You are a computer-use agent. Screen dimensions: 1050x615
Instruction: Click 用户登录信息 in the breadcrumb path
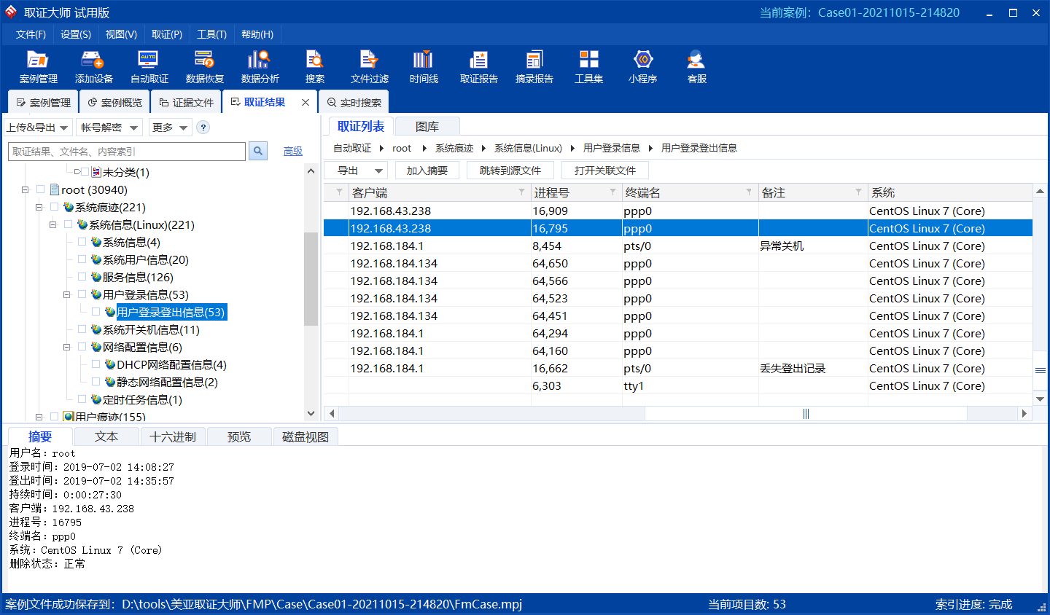point(612,148)
